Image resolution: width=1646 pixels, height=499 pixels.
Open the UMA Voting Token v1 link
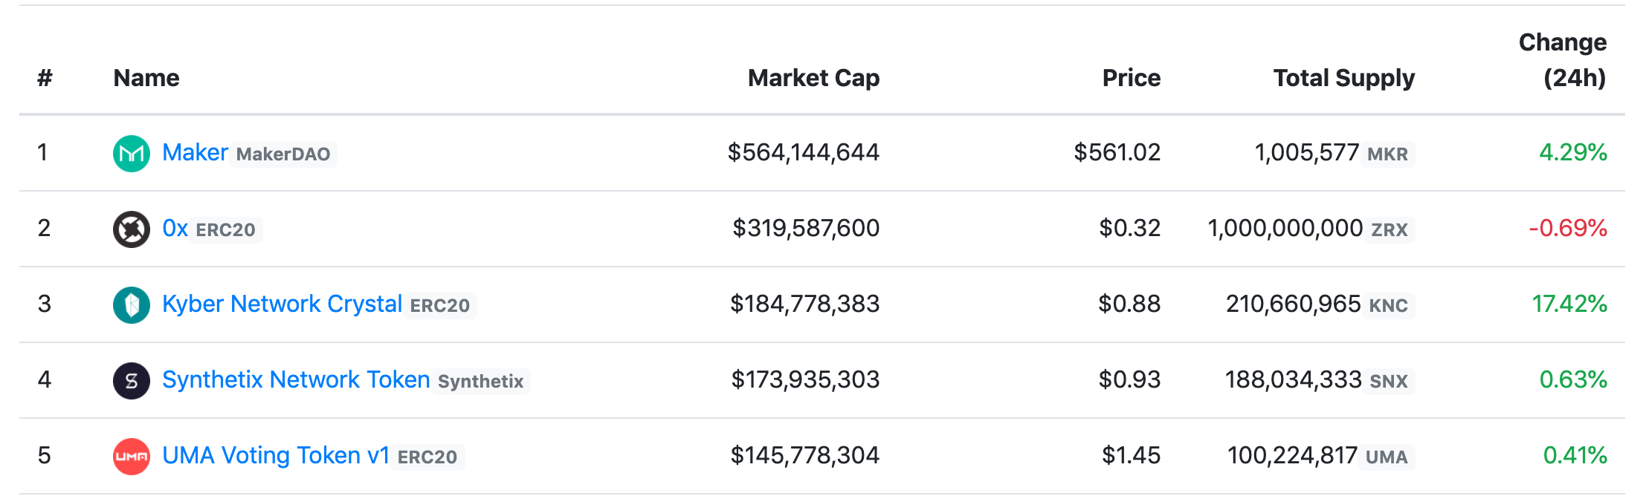[276, 455]
